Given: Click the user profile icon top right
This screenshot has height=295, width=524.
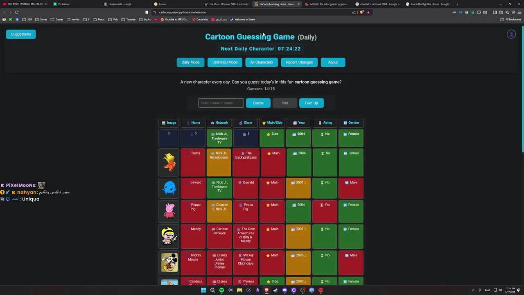Looking at the screenshot, I should [511, 34].
